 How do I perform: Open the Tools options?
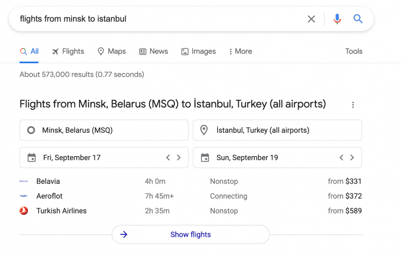354,51
